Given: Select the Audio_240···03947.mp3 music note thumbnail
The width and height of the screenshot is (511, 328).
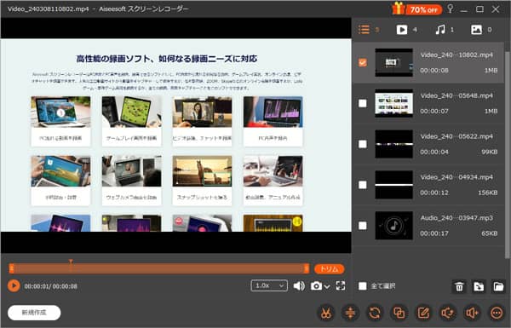Looking at the screenshot, I should tap(393, 226).
